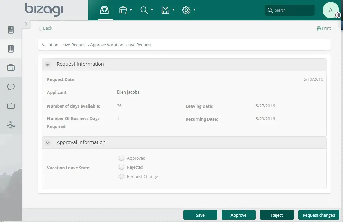
Task: Click the Applicant label
Action: click(57, 92)
